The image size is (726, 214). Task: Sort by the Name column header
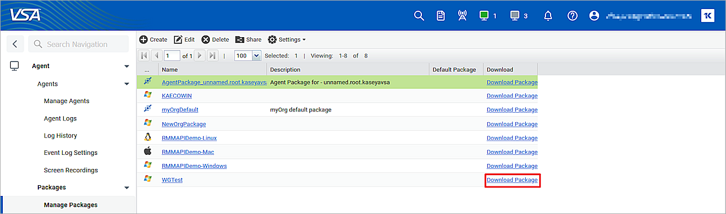point(212,69)
